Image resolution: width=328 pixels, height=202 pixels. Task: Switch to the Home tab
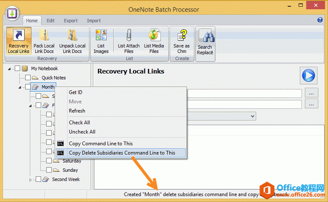[x=32, y=21]
